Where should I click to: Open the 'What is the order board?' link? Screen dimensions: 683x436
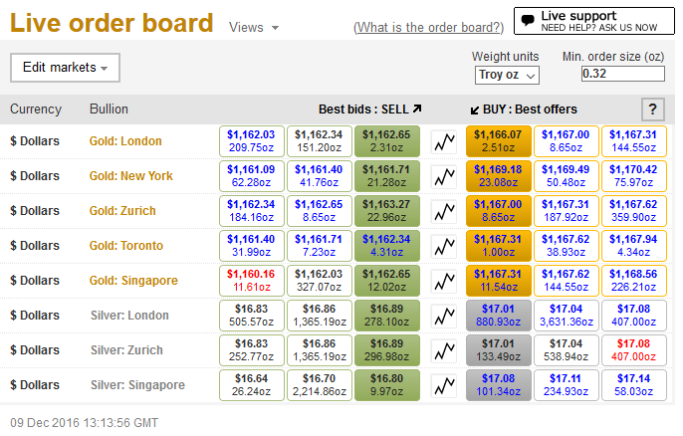pos(428,28)
